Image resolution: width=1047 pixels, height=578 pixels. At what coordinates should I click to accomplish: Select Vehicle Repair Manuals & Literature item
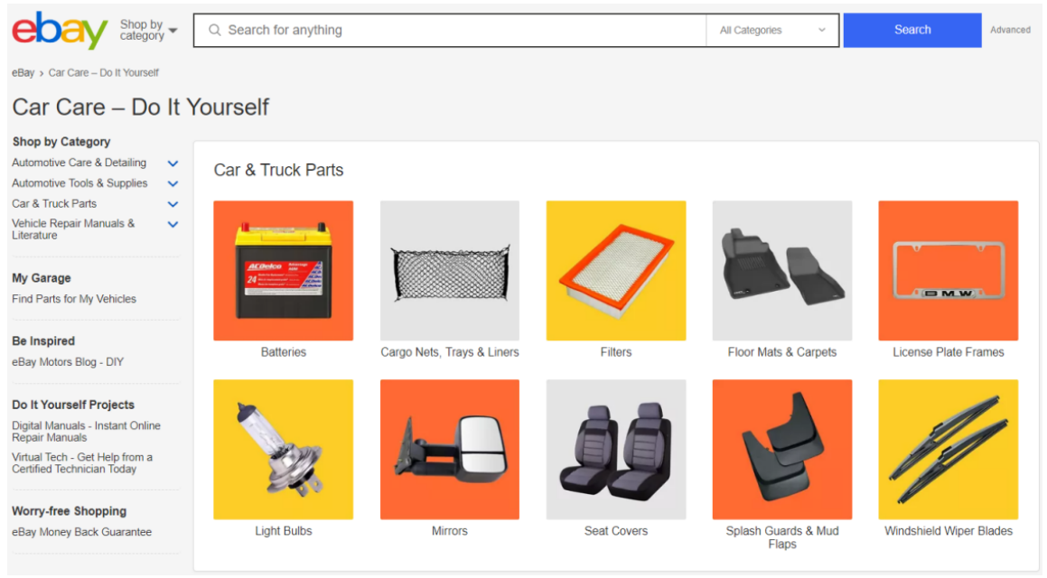(x=73, y=228)
